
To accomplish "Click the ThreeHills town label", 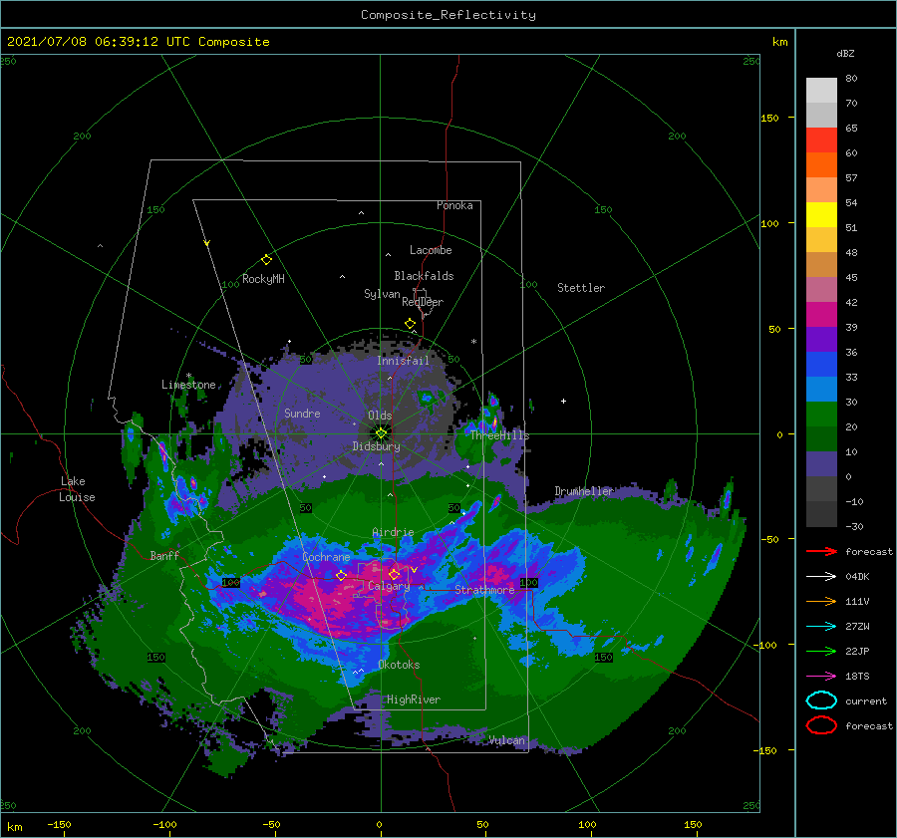I will point(500,435).
